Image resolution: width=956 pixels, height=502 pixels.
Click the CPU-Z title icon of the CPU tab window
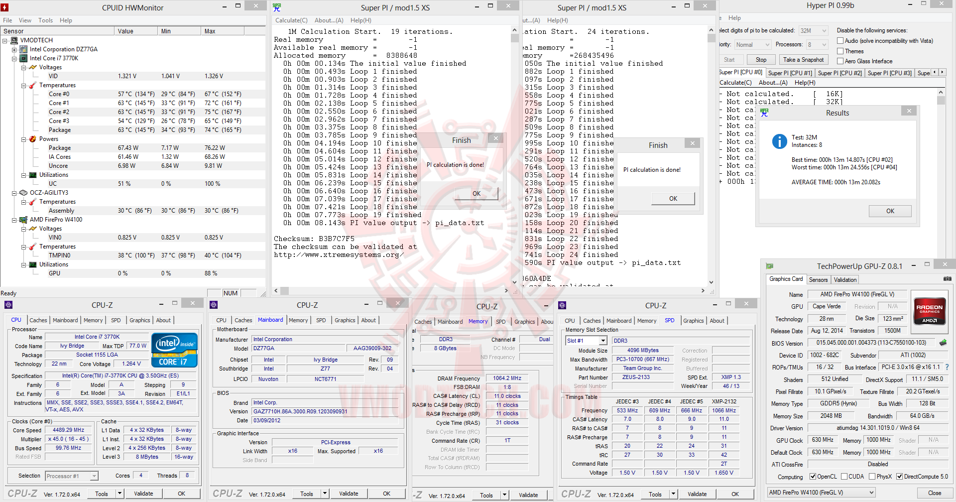8,305
